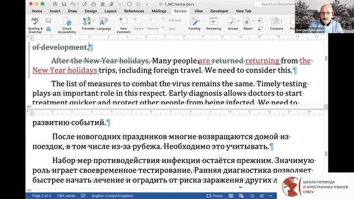Open the Mailings tab

click(159, 11)
